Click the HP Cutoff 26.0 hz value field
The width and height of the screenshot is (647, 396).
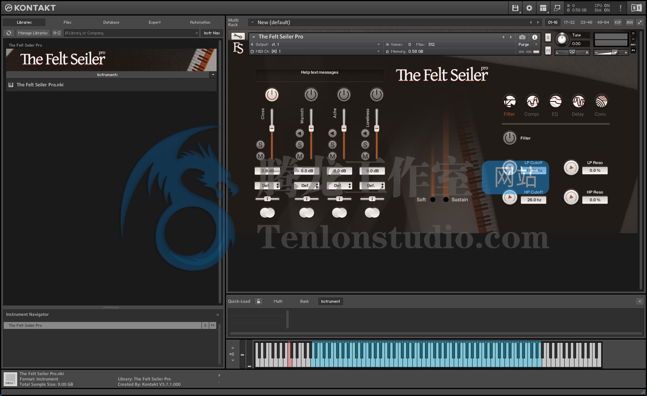coord(534,200)
